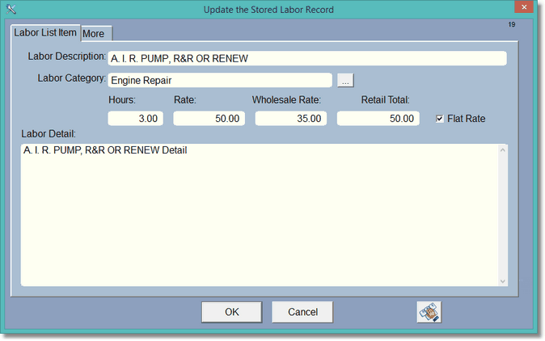Select the Rate field showing 50.00

coord(209,119)
